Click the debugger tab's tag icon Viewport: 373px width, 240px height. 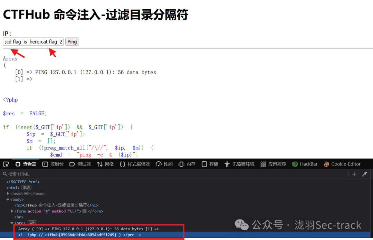pos(72,164)
